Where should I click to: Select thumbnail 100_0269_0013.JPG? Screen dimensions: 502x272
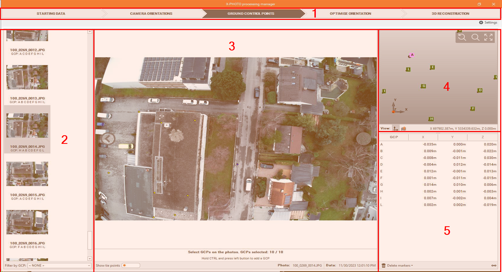coord(27,77)
